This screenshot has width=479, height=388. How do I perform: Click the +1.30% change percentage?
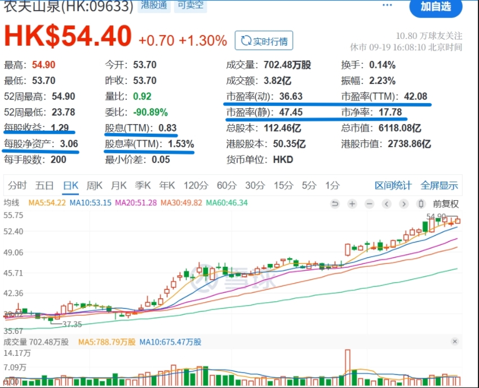(x=203, y=41)
